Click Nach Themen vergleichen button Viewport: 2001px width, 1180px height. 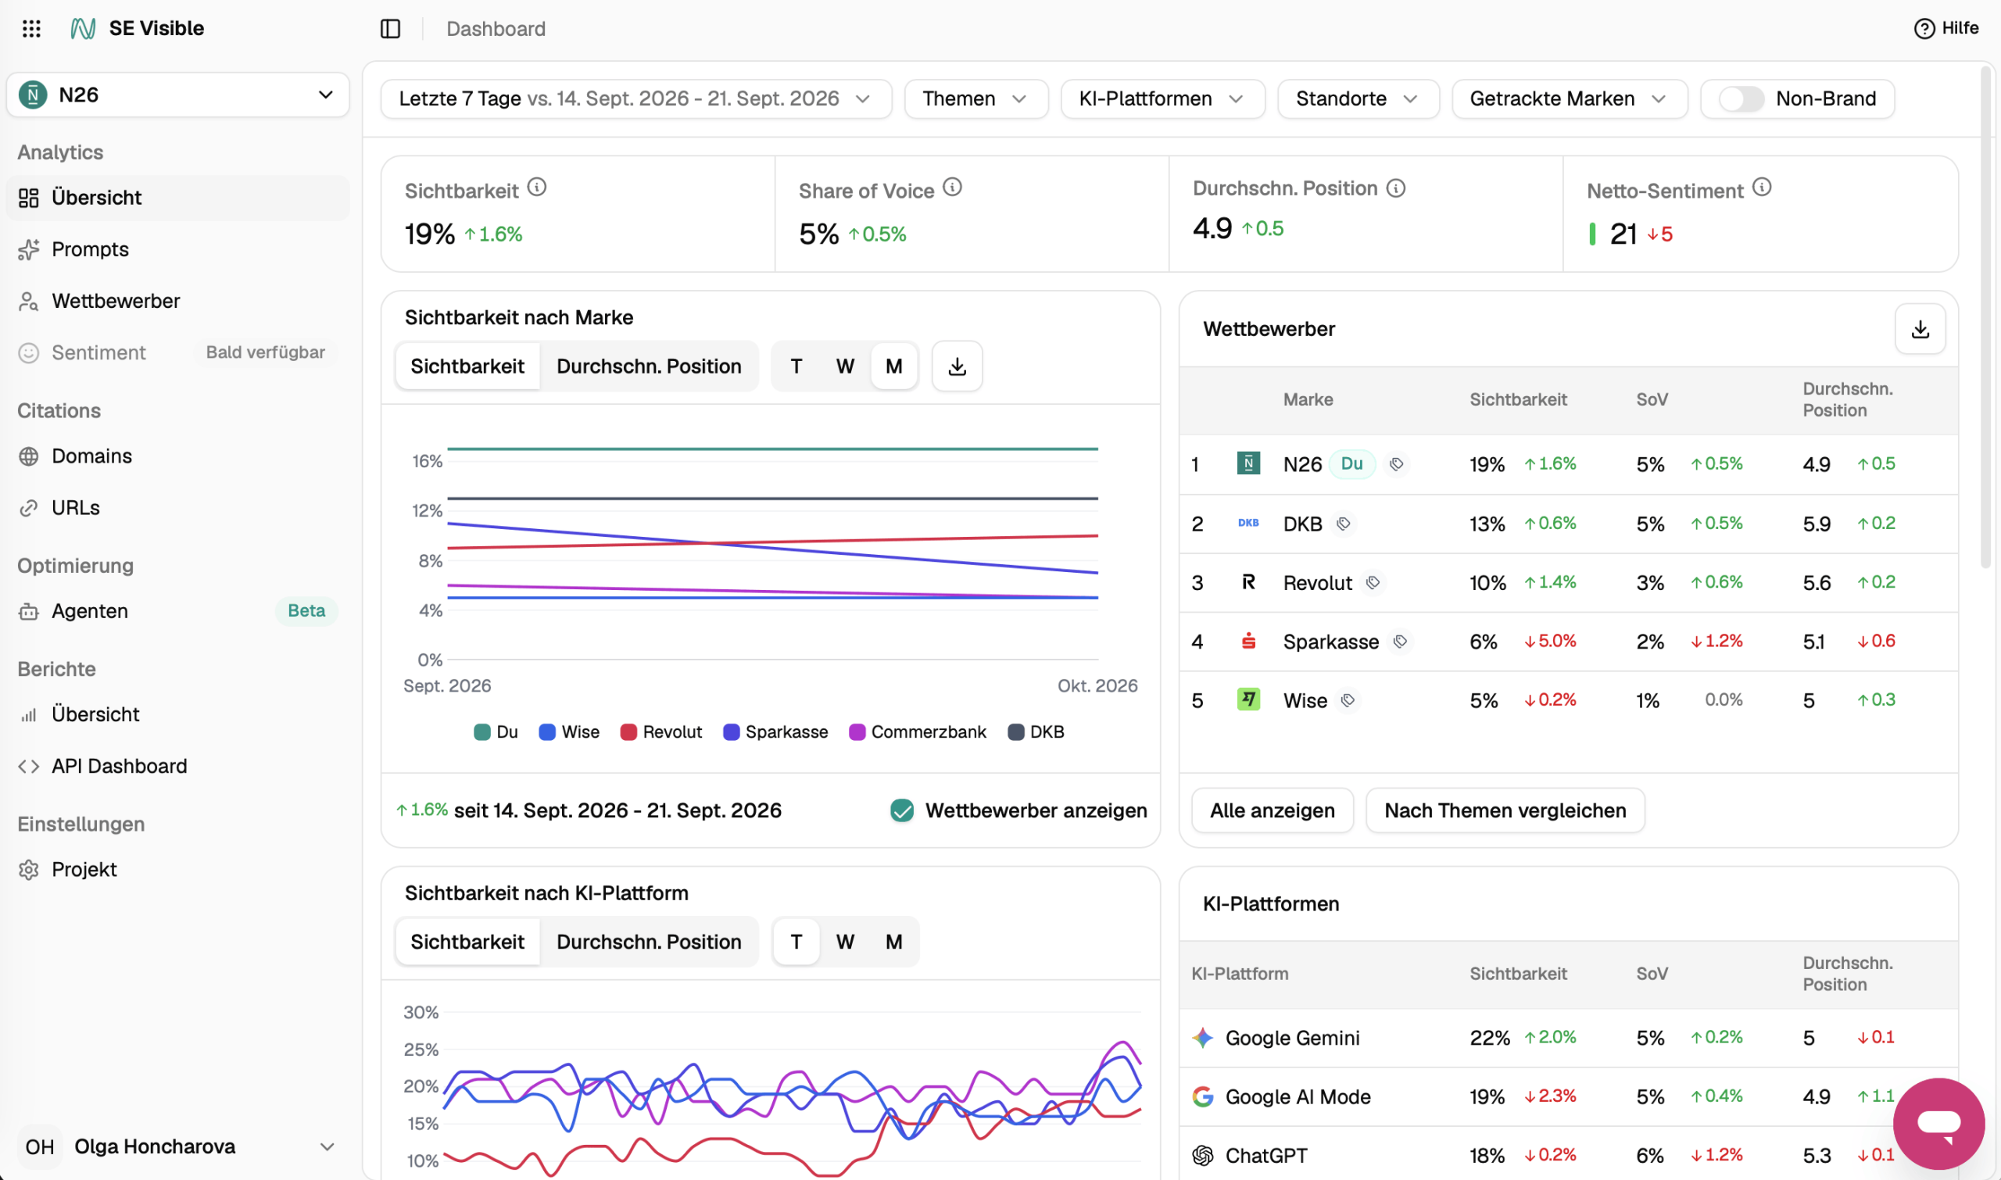(1504, 810)
